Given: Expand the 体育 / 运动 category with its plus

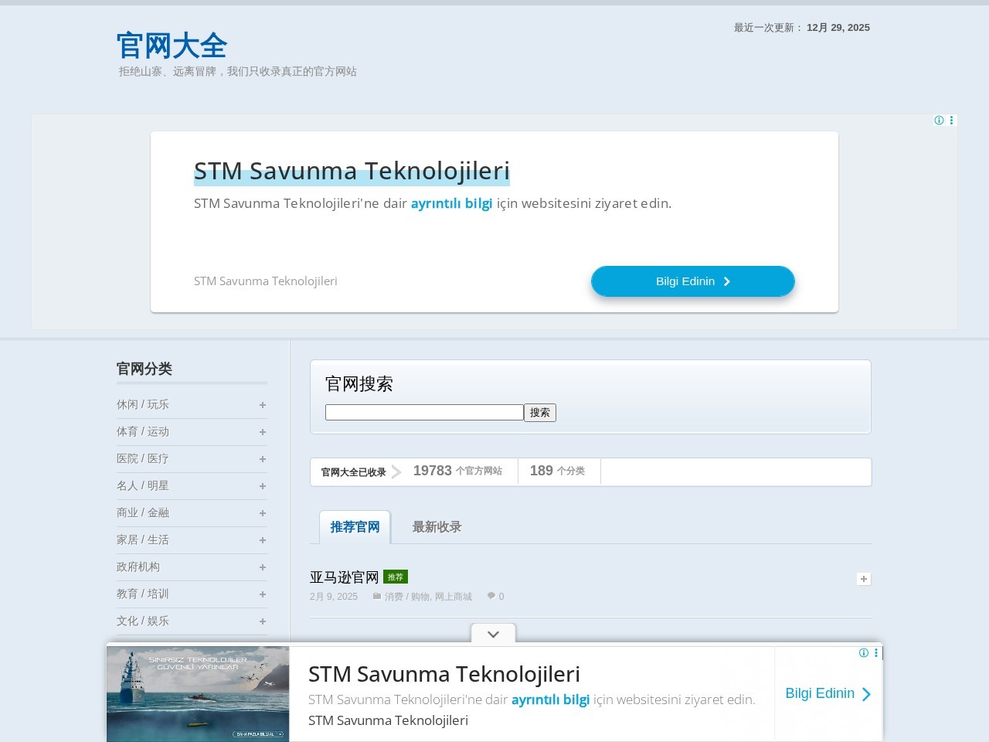Looking at the screenshot, I should [x=263, y=432].
